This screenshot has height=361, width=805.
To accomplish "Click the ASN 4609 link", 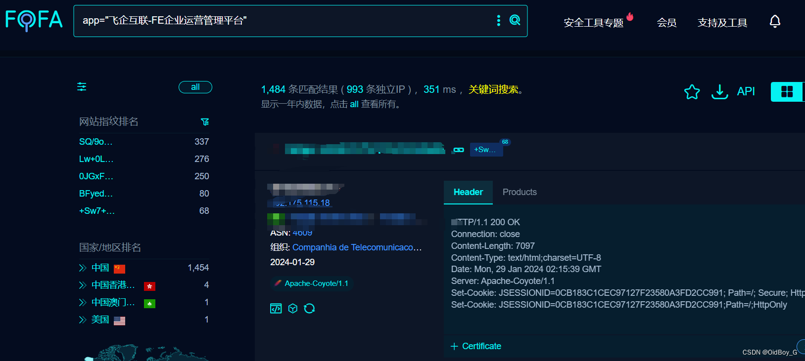I will (302, 233).
